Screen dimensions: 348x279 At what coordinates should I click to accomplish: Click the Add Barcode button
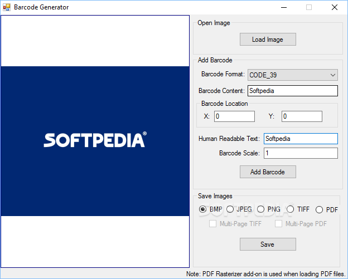pyautogui.click(x=268, y=172)
